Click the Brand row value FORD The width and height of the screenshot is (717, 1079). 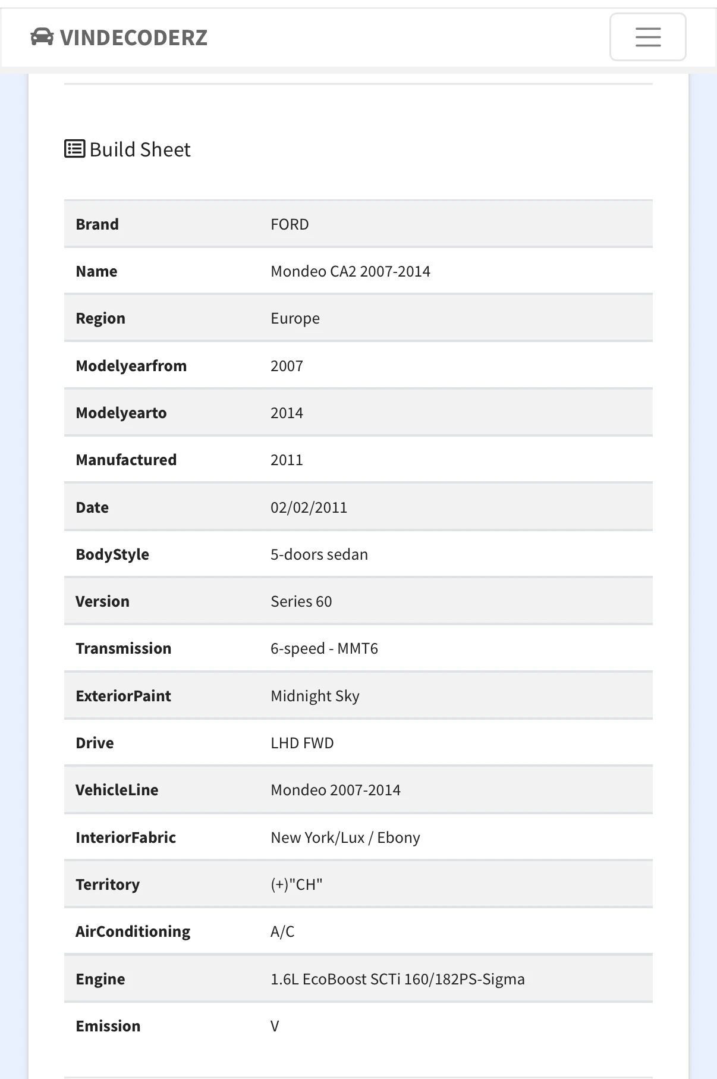point(290,224)
